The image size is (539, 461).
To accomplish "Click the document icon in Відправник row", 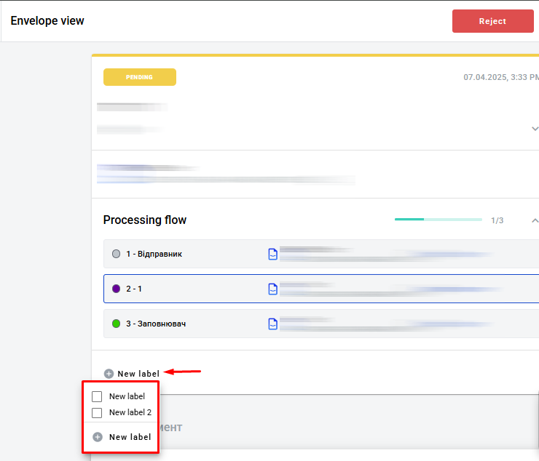I will click(x=272, y=254).
